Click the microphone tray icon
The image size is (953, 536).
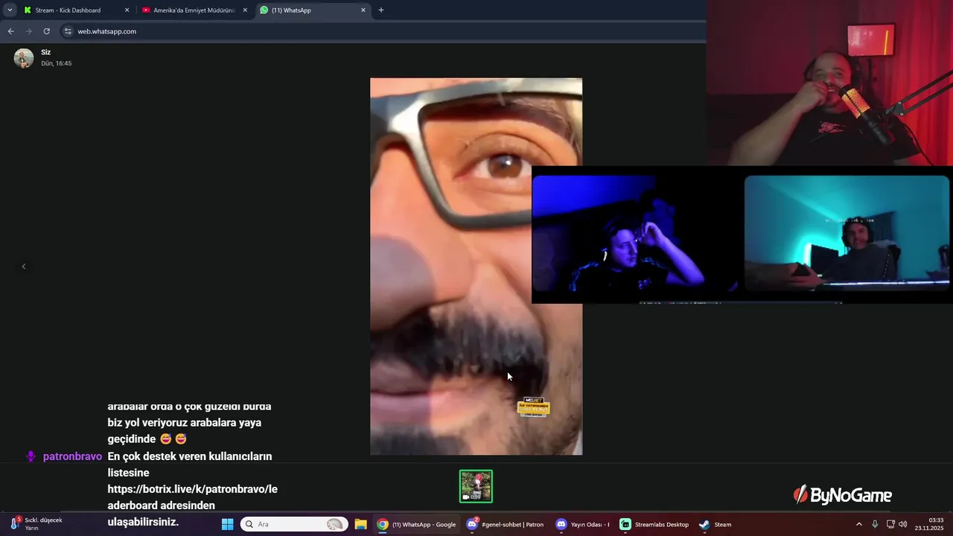tap(875, 524)
